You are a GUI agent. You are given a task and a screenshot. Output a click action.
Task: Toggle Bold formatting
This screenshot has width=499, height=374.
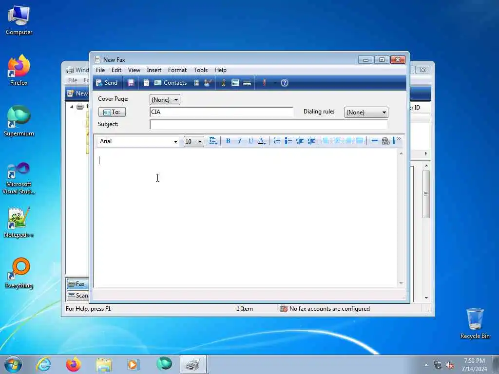click(x=228, y=141)
